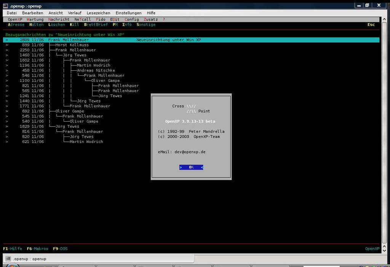Image resolution: width=390 pixels, height=267 pixels.
Task: Open the Einstellungen menu
Action: (x=128, y=13)
